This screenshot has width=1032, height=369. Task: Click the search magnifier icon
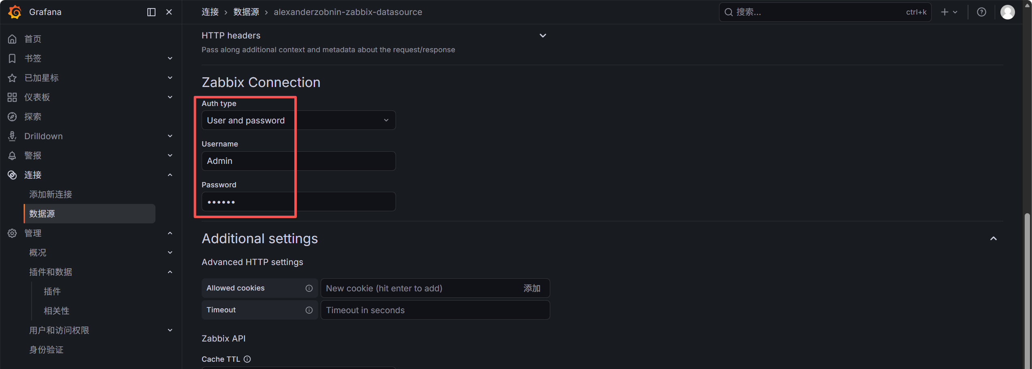(728, 12)
